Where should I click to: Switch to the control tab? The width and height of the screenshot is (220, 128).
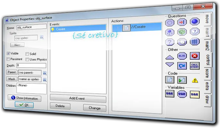pos(208,60)
